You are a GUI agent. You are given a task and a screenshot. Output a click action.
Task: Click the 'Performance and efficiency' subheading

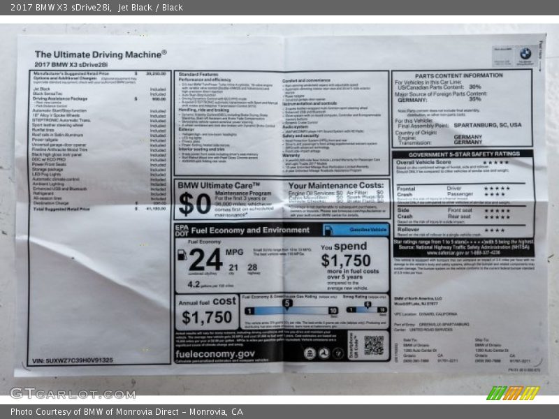click(205, 80)
